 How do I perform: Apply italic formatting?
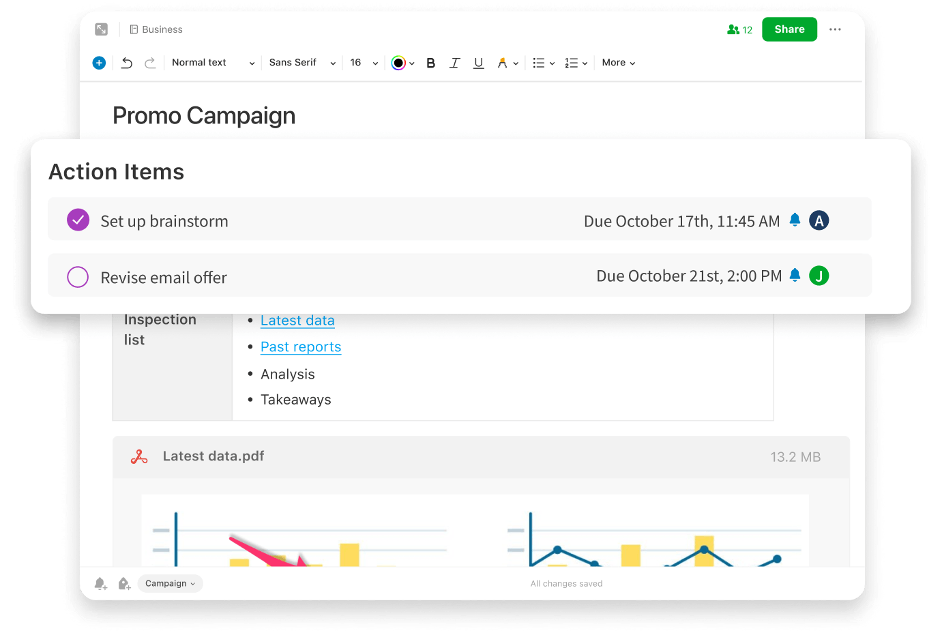[454, 63]
